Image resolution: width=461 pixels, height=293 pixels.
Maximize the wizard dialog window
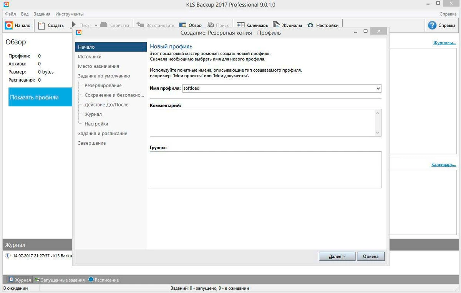point(366,31)
